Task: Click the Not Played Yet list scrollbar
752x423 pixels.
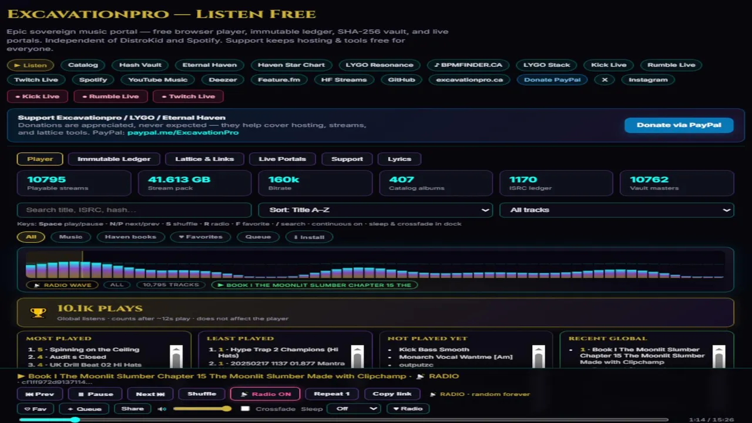Action: tap(538, 356)
